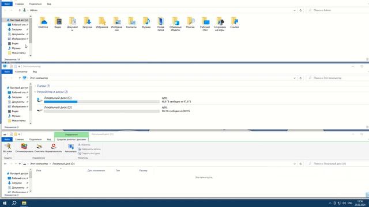Open address bar dropdown in Admin window

(295, 10)
